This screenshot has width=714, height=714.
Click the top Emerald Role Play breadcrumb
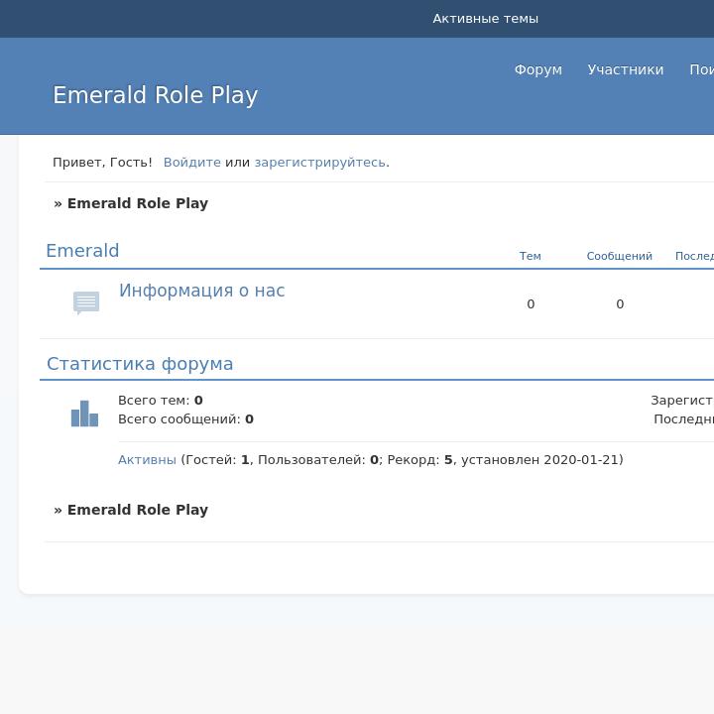137,203
